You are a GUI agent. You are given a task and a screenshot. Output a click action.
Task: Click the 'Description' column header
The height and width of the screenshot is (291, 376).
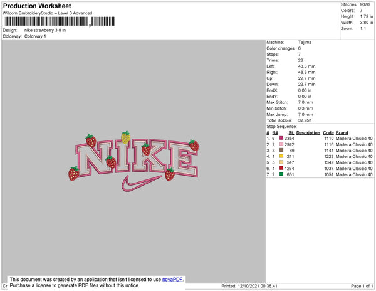tap(308, 133)
